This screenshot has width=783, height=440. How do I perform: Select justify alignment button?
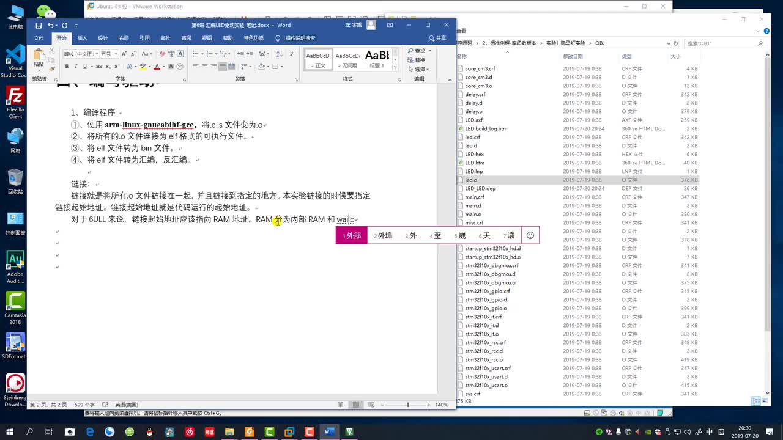pos(222,66)
